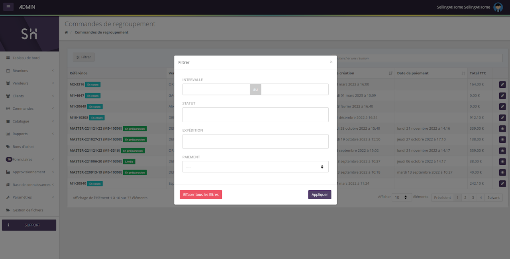510x259 pixels.
Task: Click the Appliquer button
Action: pyautogui.click(x=320, y=195)
